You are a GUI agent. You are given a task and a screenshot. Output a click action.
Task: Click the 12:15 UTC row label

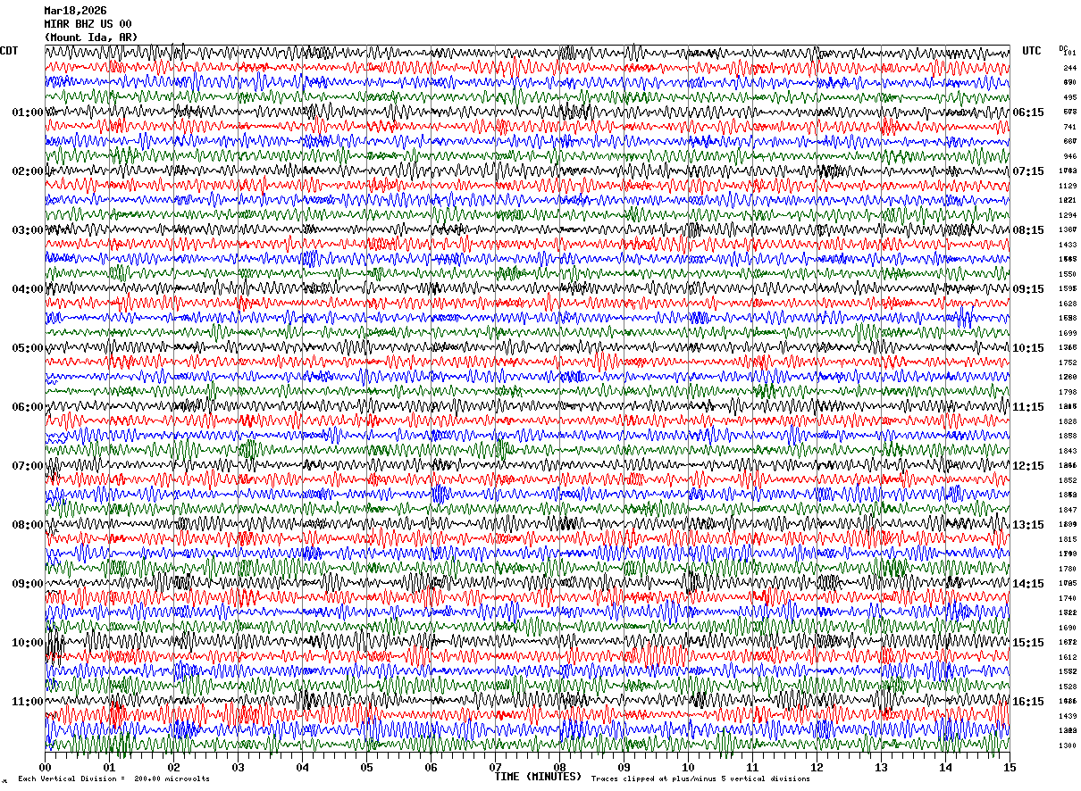click(1028, 466)
